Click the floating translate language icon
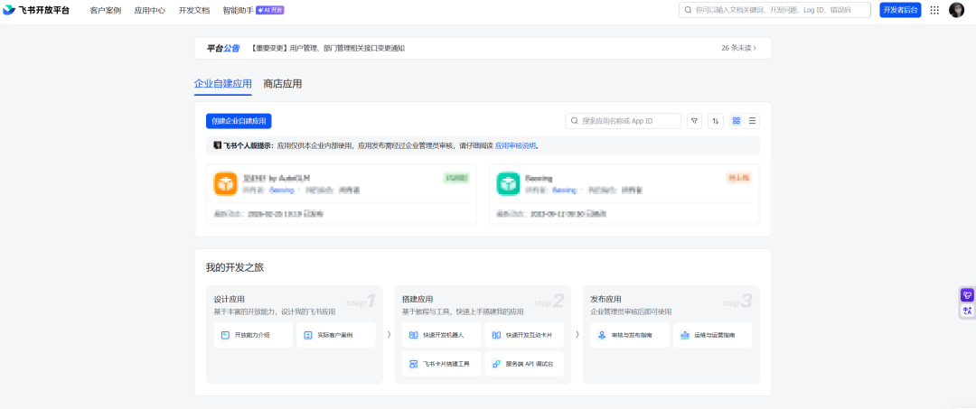Image resolution: width=976 pixels, height=409 pixels. pos(967,311)
